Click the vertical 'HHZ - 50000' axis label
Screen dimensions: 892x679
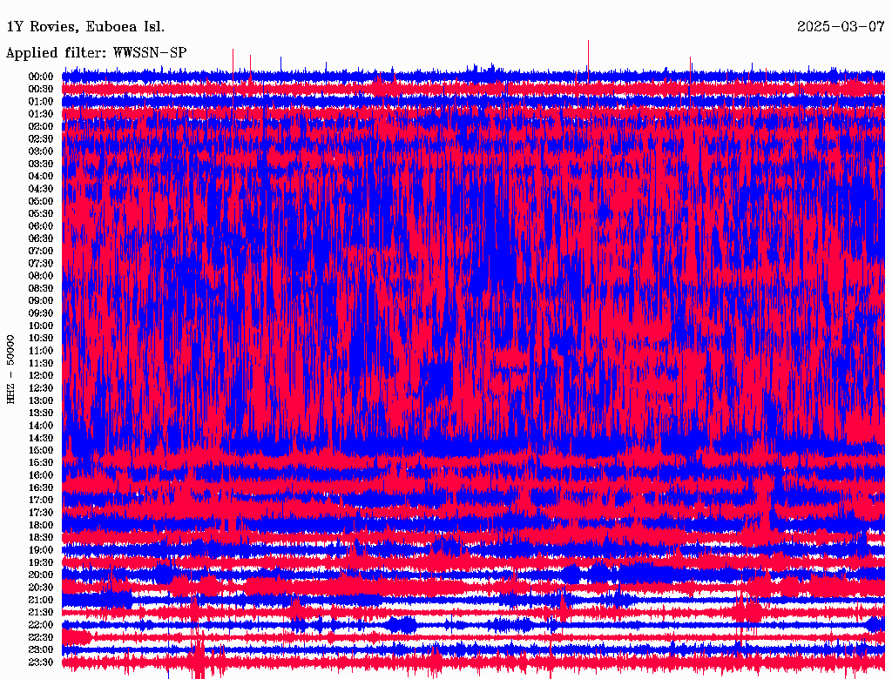(11, 368)
